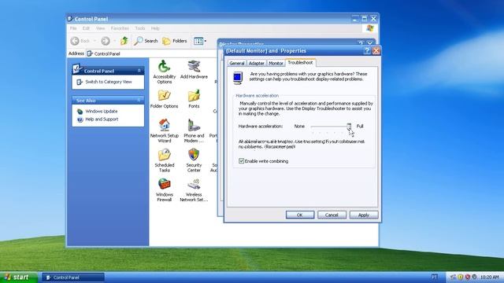The image size is (504, 283).
Task: Toggle the Folders pane button
Action: click(x=175, y=41)
